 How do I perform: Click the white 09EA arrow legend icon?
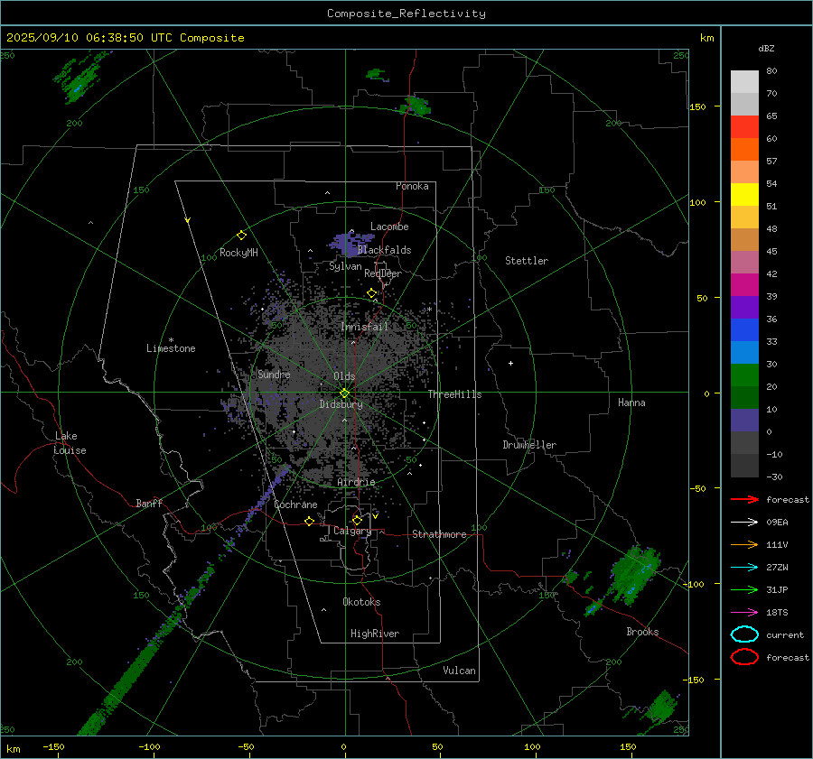[744, 523]
